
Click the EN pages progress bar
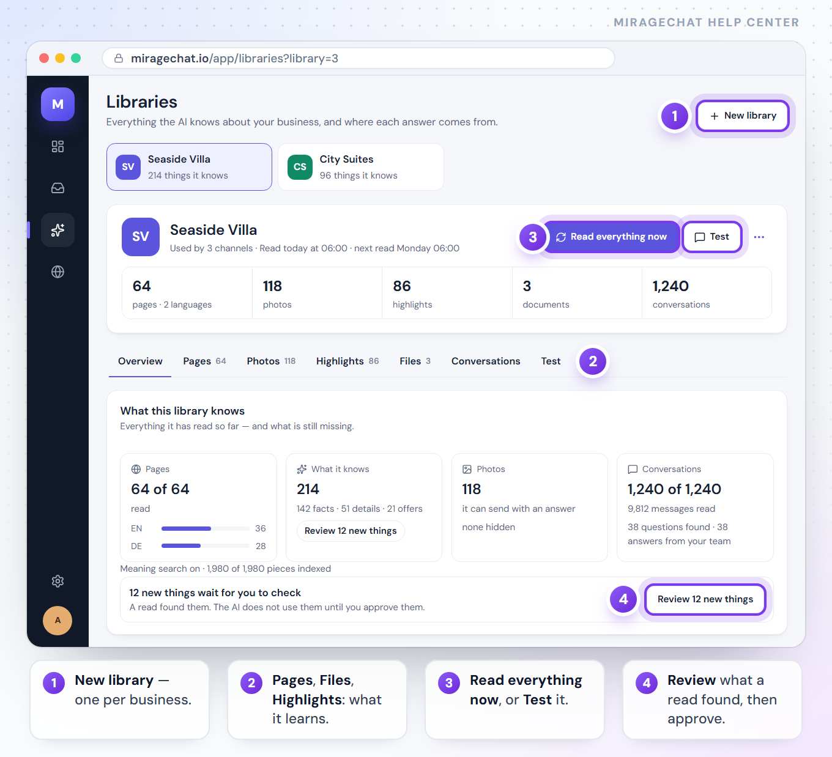pyautogui.click(x=205, y=528)
